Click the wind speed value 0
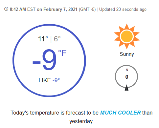The width and height of the screenshot is (159, 128). (x=127, y=77)
